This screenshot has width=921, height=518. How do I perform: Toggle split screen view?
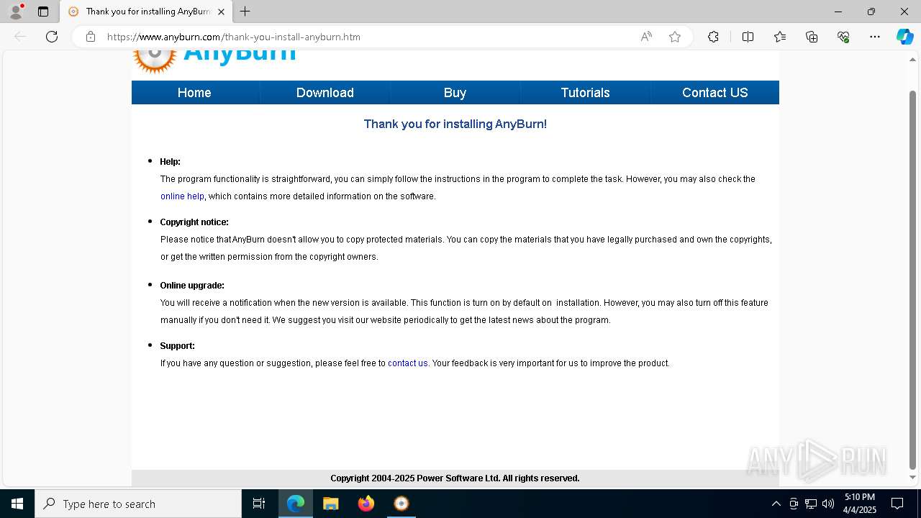tap(748, 37)
